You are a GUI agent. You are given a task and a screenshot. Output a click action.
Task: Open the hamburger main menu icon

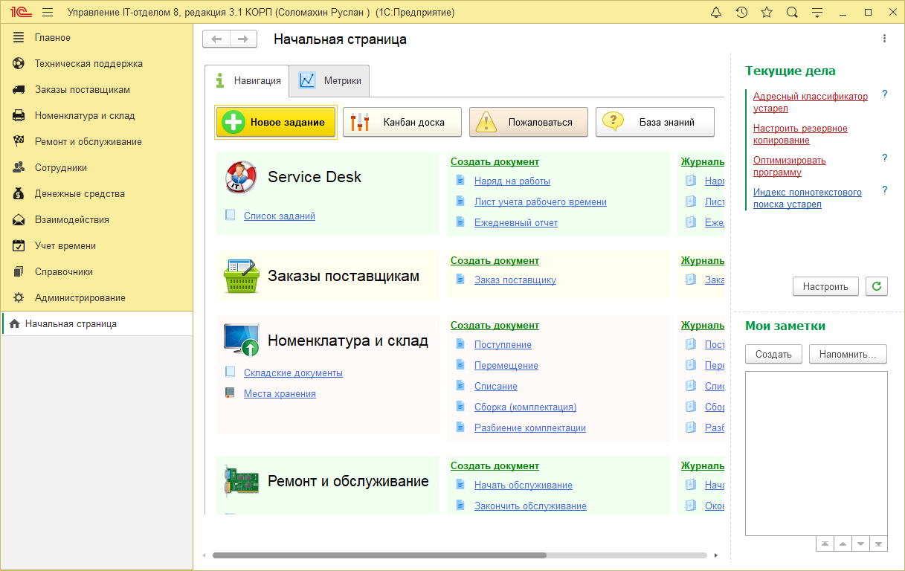pyautogui.click(x=48, y=13)
